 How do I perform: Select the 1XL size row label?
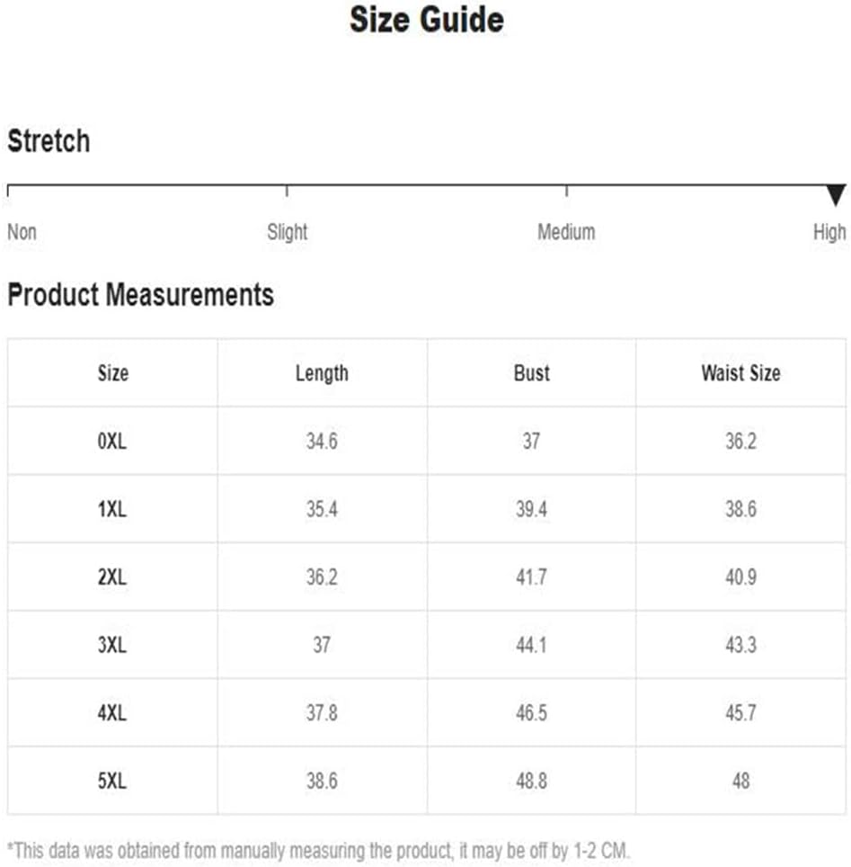pos(112,509)
